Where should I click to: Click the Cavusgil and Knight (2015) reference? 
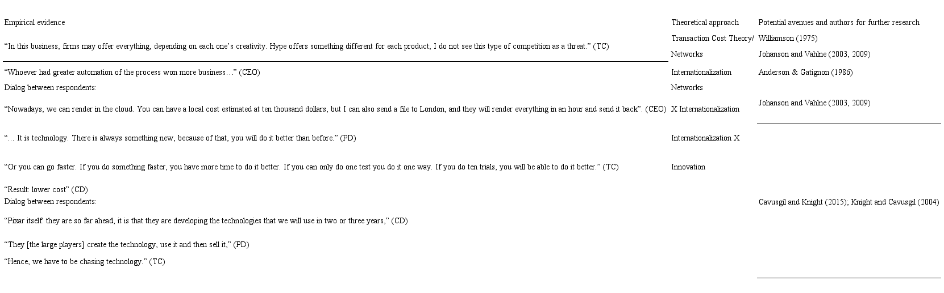801,202
